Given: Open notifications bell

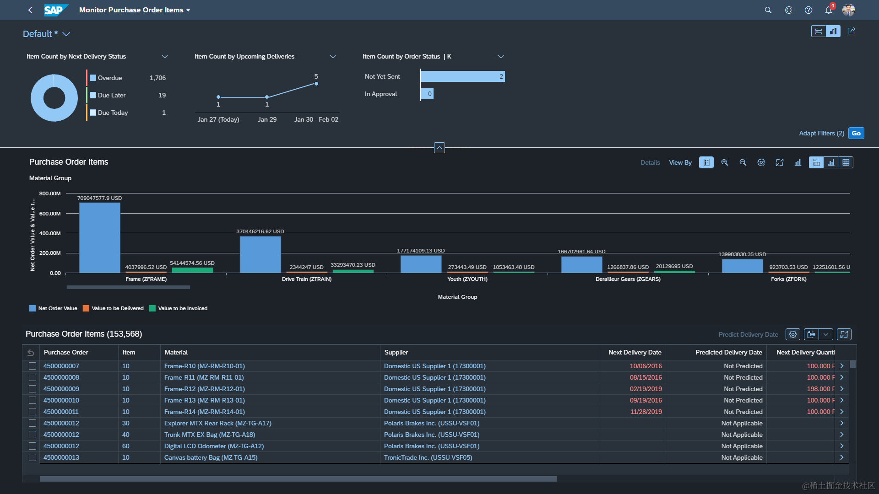Looking at the screenshot, I should point(829,10).
